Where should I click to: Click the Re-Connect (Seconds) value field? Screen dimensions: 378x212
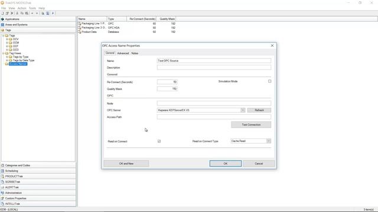[x=167, y=82]
